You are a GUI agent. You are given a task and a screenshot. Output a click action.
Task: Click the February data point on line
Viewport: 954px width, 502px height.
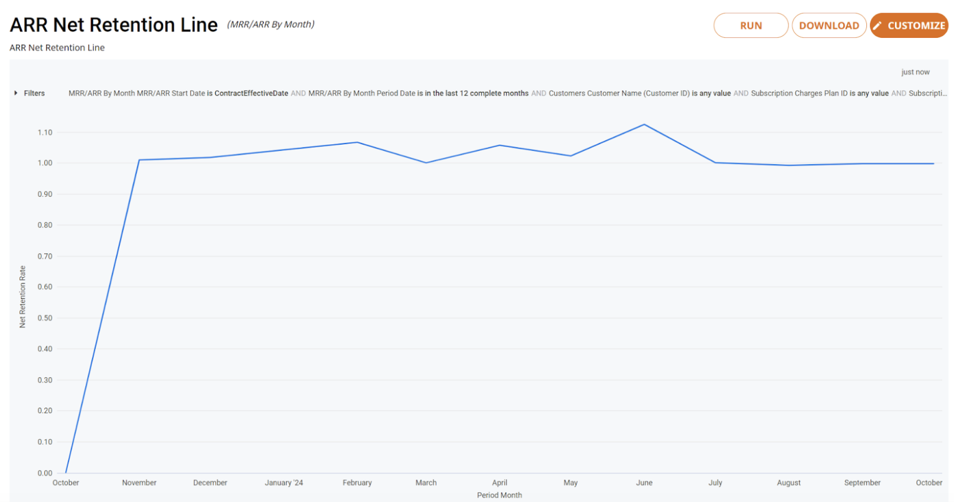pyautogui.click(x=358, y=142)
